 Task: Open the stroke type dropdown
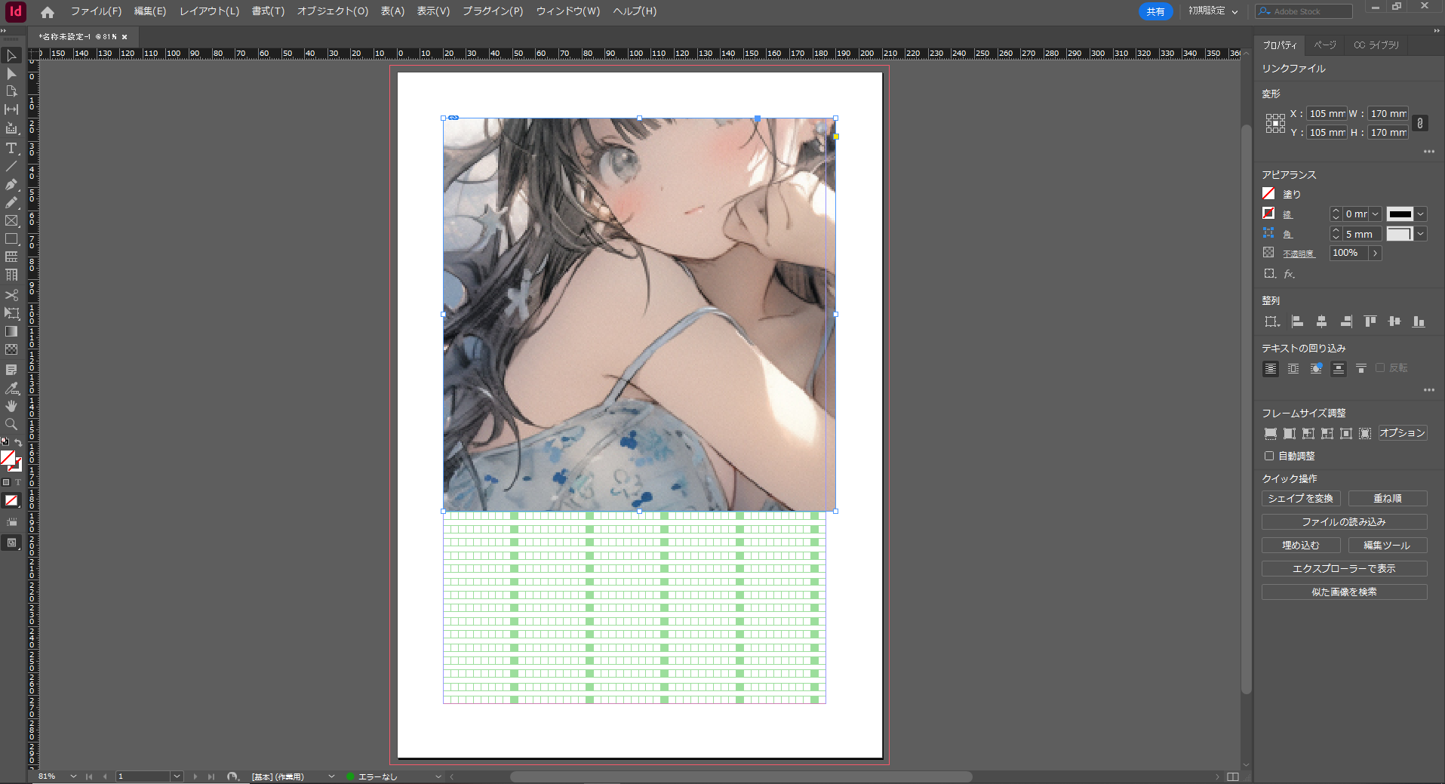[1421, 214]
